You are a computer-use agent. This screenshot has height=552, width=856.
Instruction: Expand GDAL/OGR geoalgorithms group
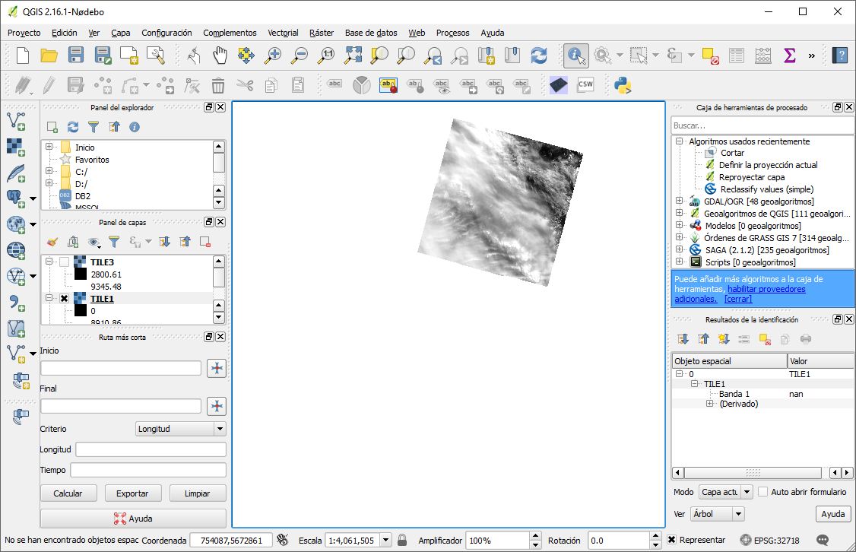tap(679, 201)
